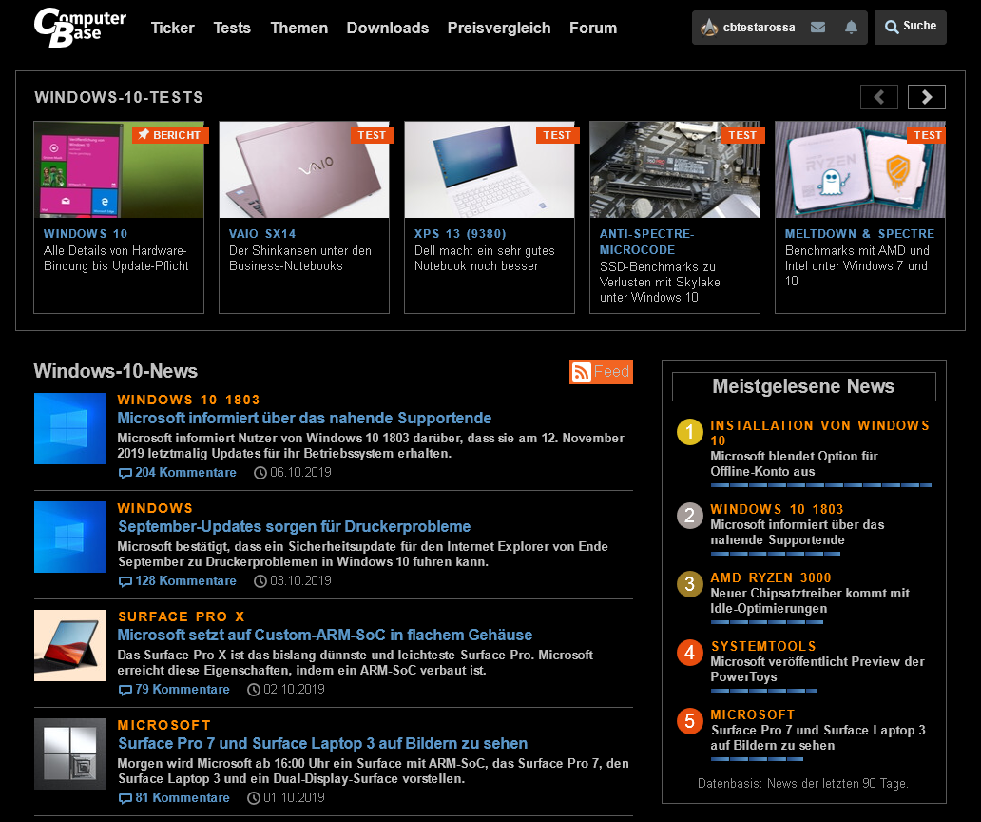Open MELTDOWN & SPECTRE card title
This screenshot has width=981, height=822.
click(x=859, y=234)
